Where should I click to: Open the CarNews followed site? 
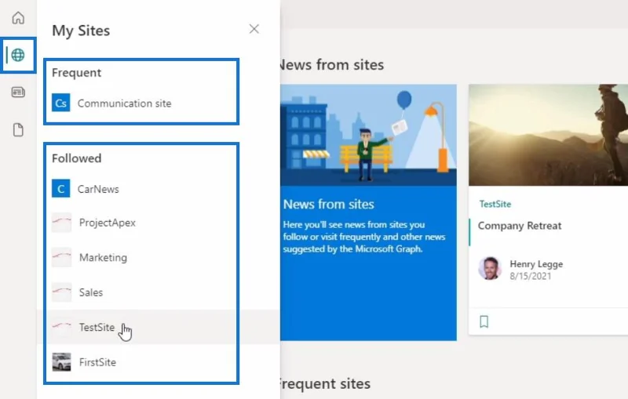[98, 189]
